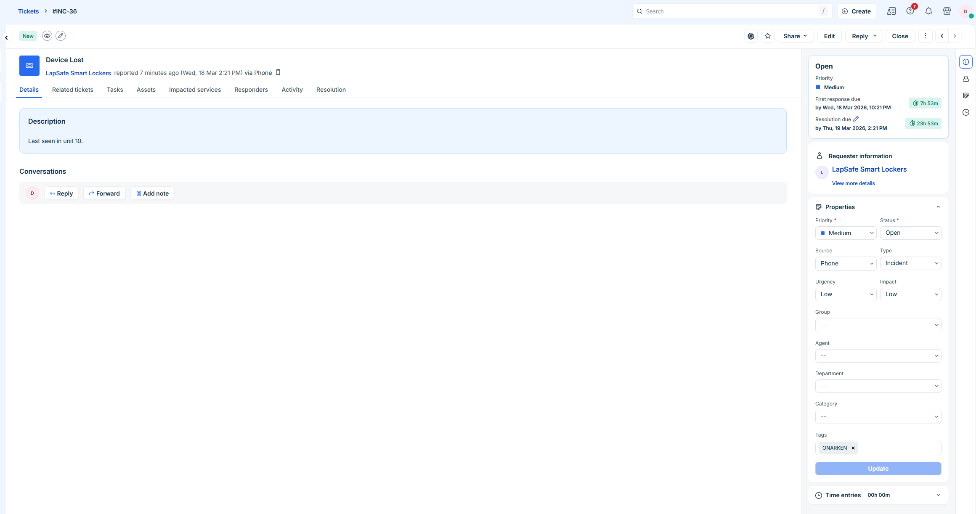The image size is (976, 514).
Task: Open the Group dropdown
Action: (x=878, y=325)
